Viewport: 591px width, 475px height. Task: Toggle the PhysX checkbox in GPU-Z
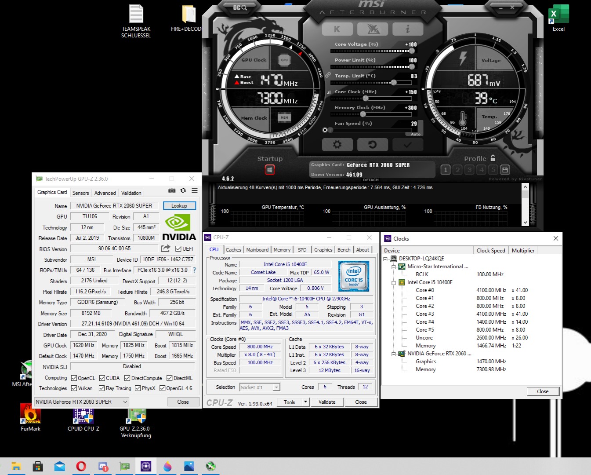[138, 388]
